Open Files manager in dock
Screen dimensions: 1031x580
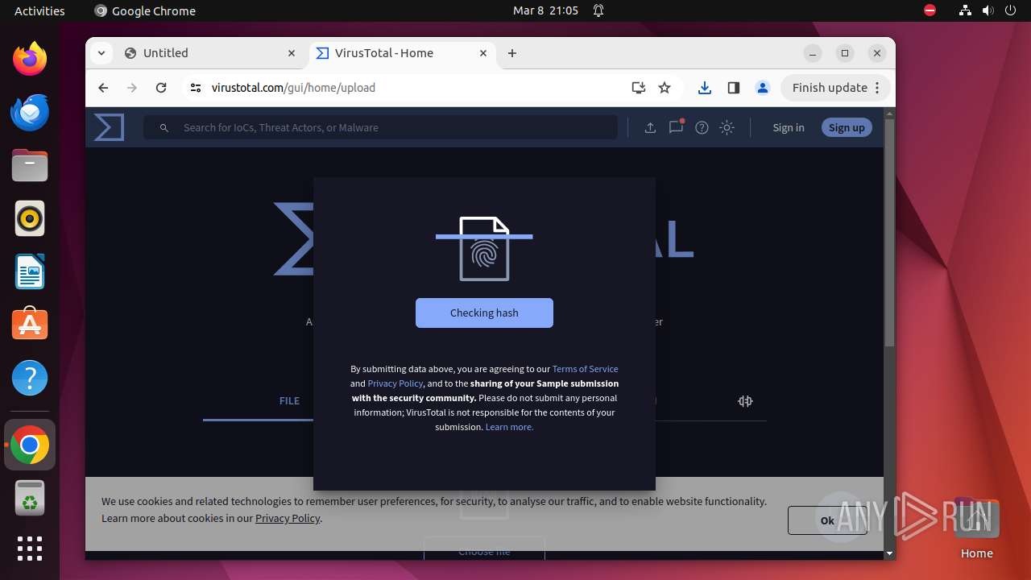[x=30, y=165]
